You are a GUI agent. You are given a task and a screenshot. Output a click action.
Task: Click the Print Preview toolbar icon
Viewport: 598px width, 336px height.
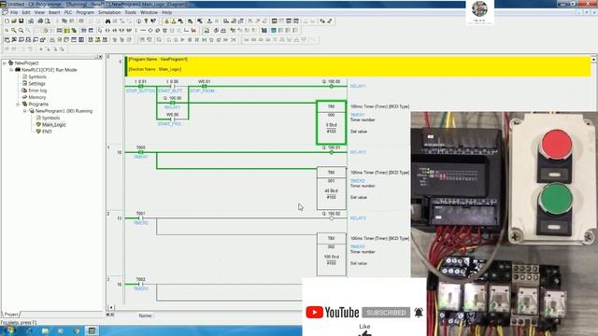pos(48,21)
